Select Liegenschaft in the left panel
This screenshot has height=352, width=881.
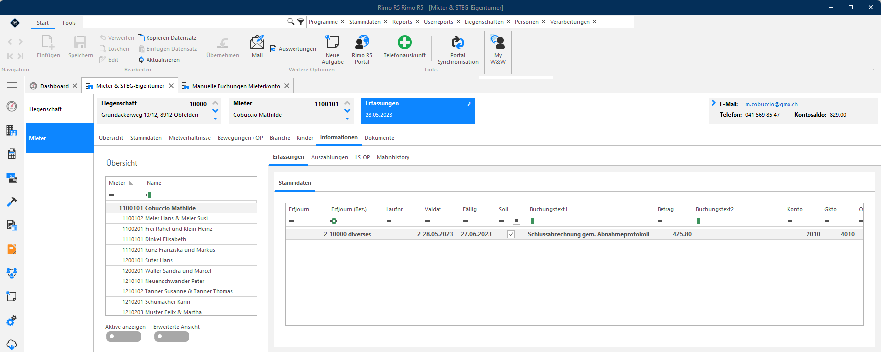60,109
